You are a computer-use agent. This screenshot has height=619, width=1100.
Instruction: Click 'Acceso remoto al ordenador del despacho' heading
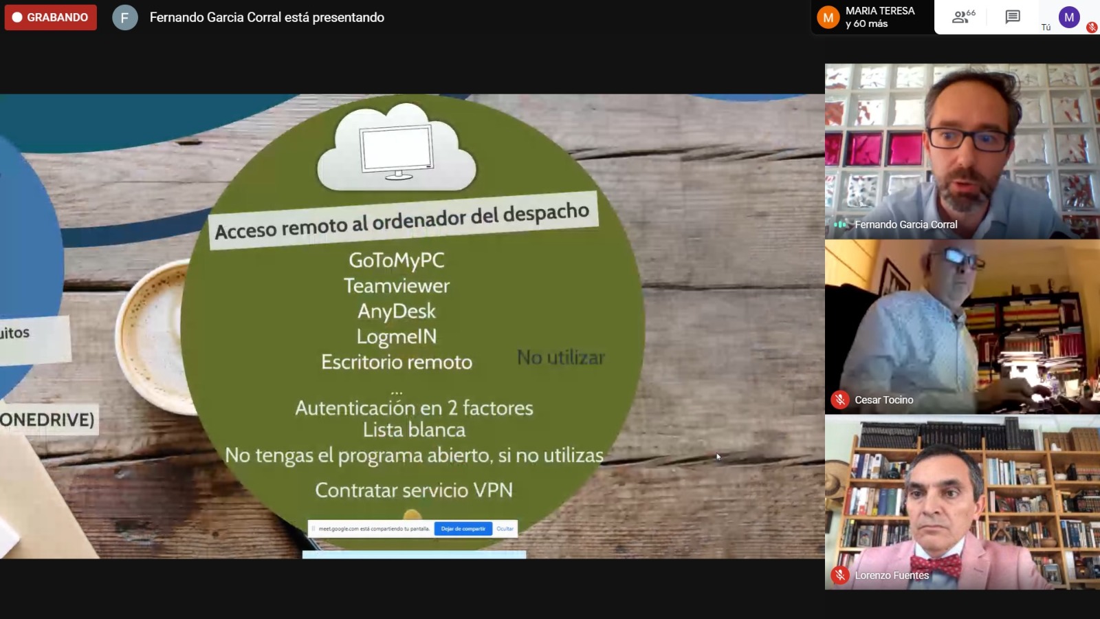point(403,221)
